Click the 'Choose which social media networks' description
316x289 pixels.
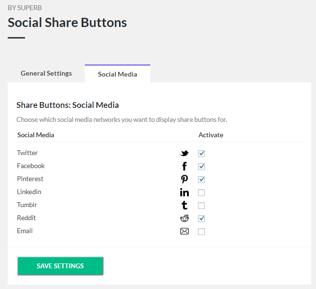pyautogui.click(x=122, y=119)
